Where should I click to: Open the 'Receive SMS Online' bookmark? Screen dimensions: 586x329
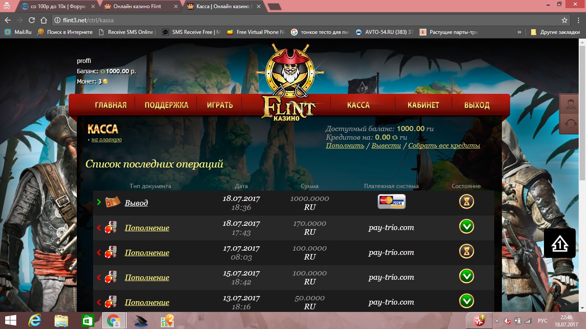coord(127,32)
